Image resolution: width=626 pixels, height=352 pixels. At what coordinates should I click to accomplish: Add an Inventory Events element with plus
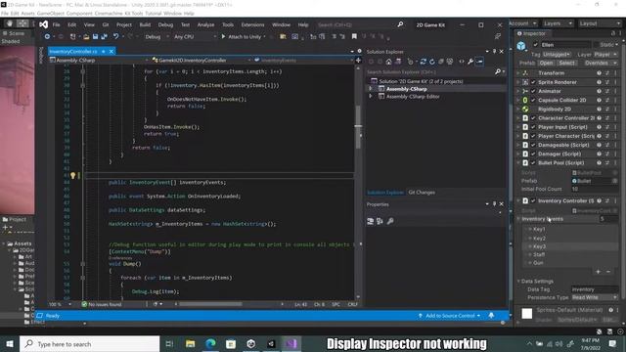click(x=598, y=272)
